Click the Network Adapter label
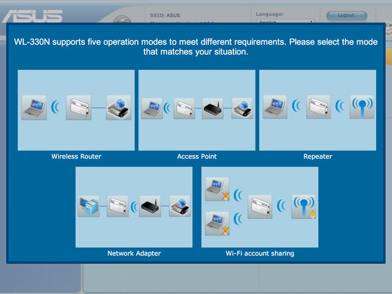 pos(134,254)
